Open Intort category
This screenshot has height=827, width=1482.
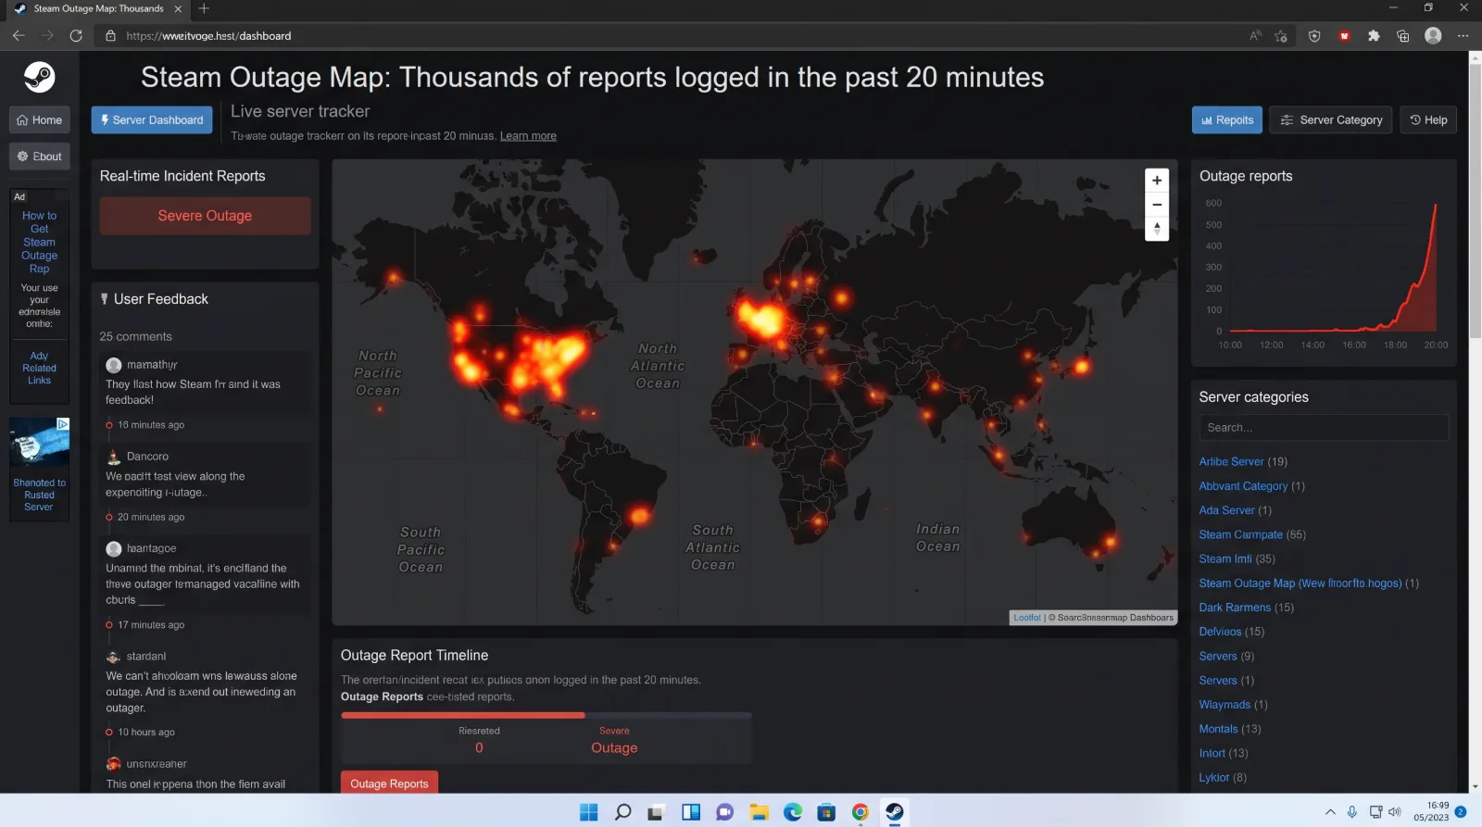tap(1212, 753)
